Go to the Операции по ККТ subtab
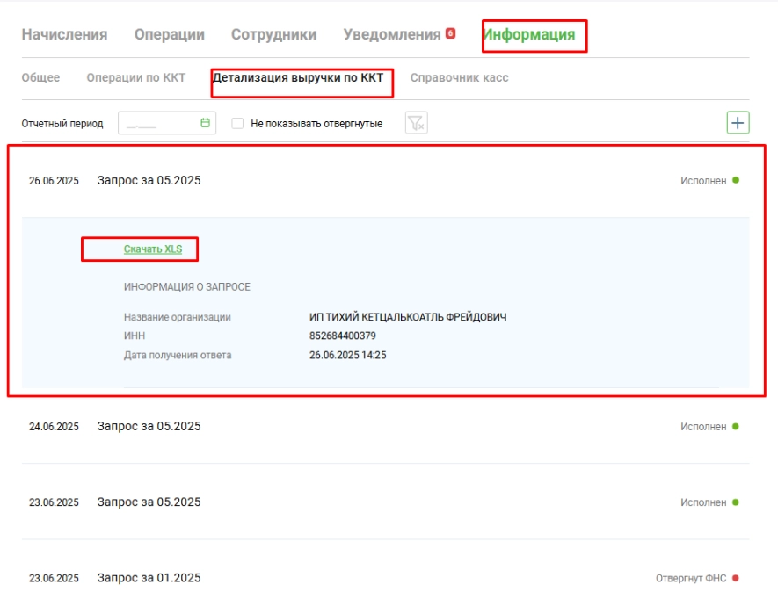 pos(135,77)
